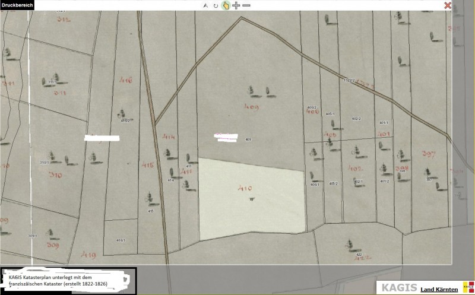The image size is (475, 295).
Task: Select the arrow pointer tool
Action: tap(205, 5)
